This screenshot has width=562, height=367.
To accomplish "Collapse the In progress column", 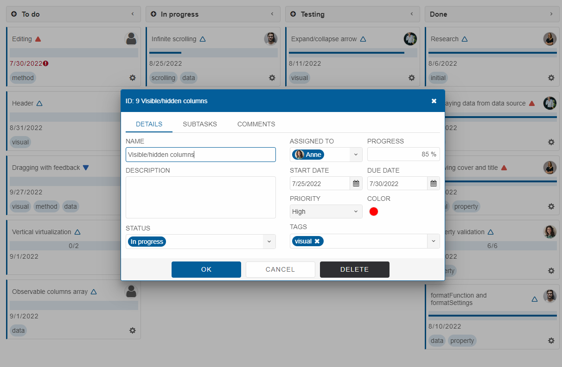I will 272,14.
